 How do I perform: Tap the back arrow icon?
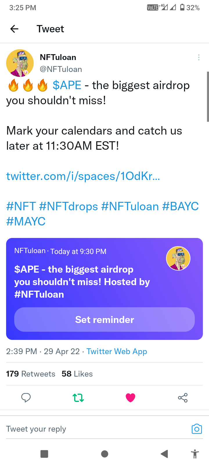pyautogui.click(x=14, y=29)
